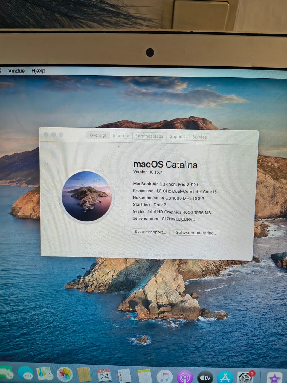Open the purple Podcasts app

click(x=185, y=377)
